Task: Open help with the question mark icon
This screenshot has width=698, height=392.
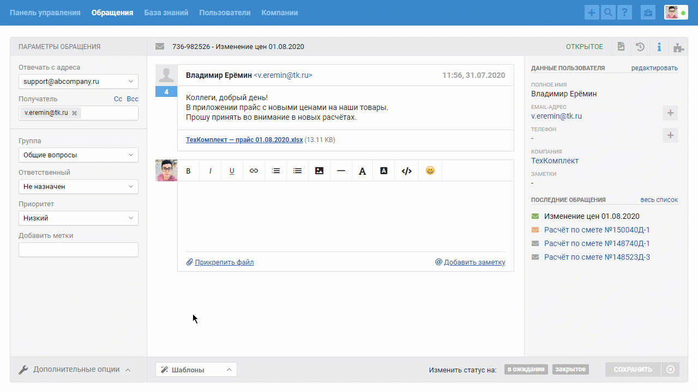Action: 624,13
